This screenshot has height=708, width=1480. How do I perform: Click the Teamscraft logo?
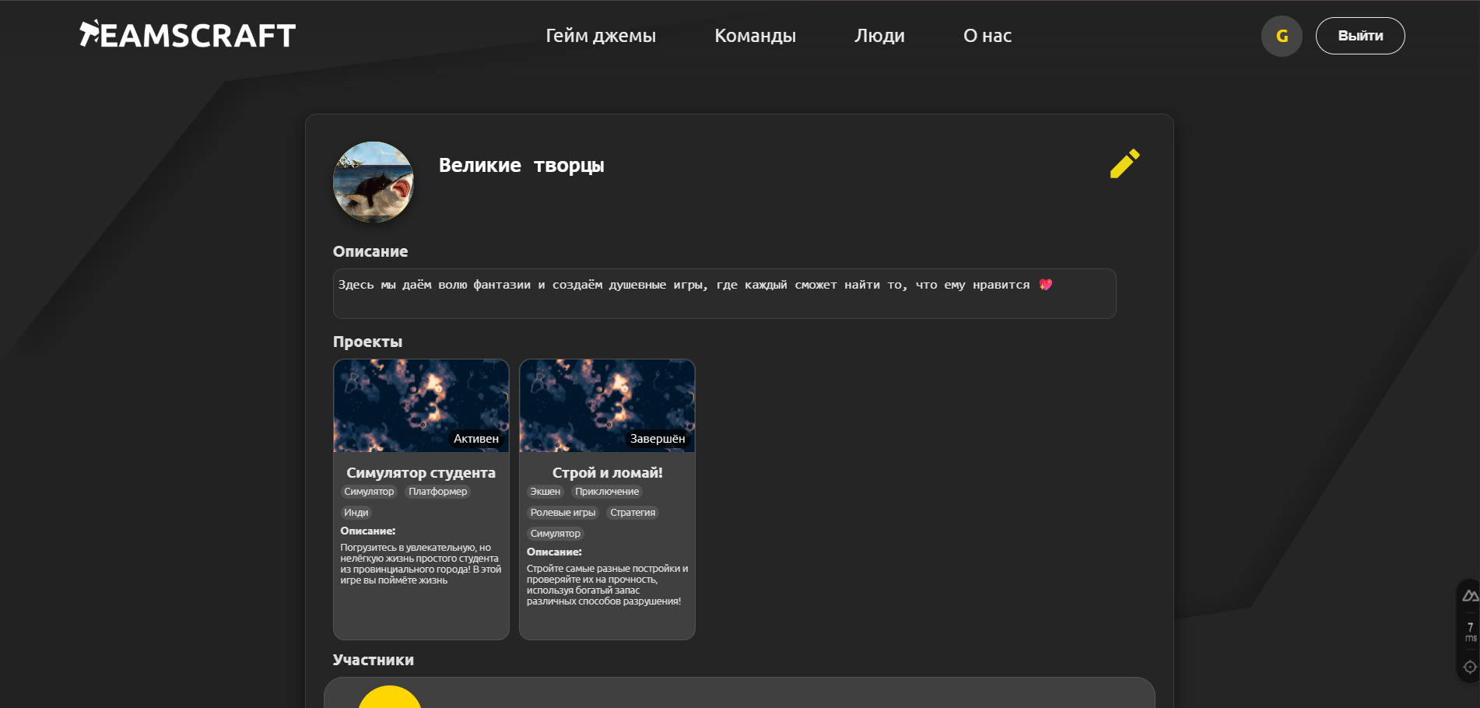coord(188,34)
